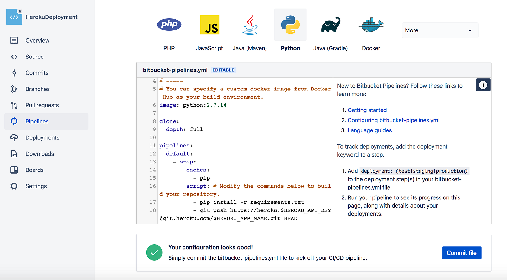The image size is (507, 280).
Task: Click the deployment keyword code snippet
Action: pyautogui.click(x=414, y=171)
